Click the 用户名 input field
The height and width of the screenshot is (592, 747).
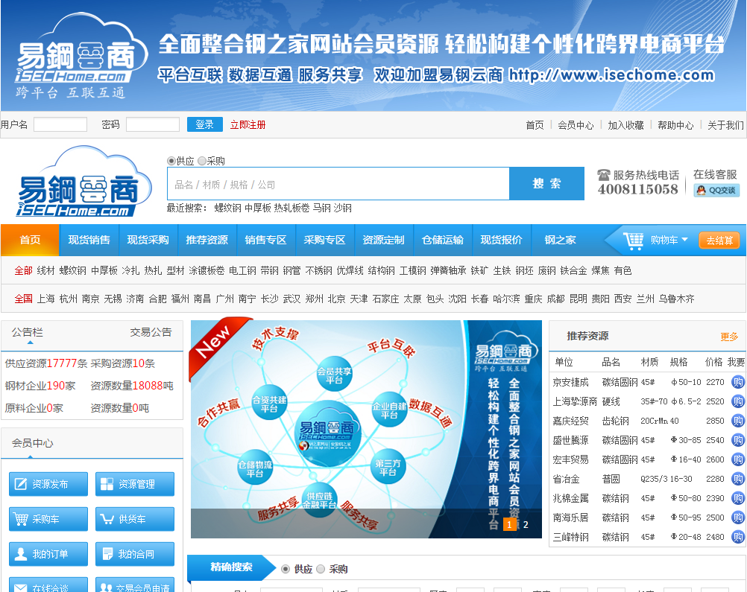click(60, 124)
